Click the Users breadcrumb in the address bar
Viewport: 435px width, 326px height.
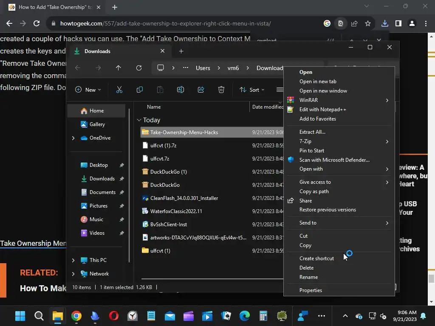tap(203, 68)
